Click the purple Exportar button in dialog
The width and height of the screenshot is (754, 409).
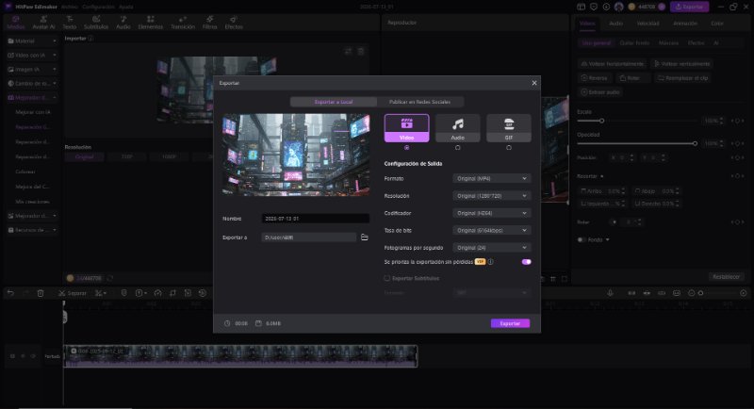click(510, 323)
